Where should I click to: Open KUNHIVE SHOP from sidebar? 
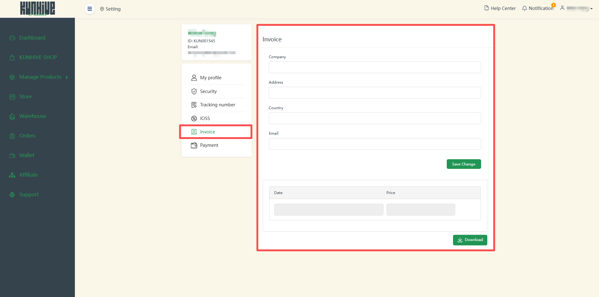click(38, 57)
